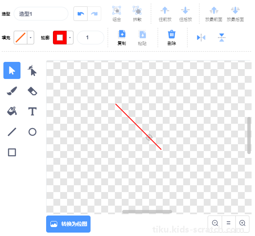Click the 删除 trash button
Image resolution: width=255 pixels, height=236 pixels.
point(172,38)
